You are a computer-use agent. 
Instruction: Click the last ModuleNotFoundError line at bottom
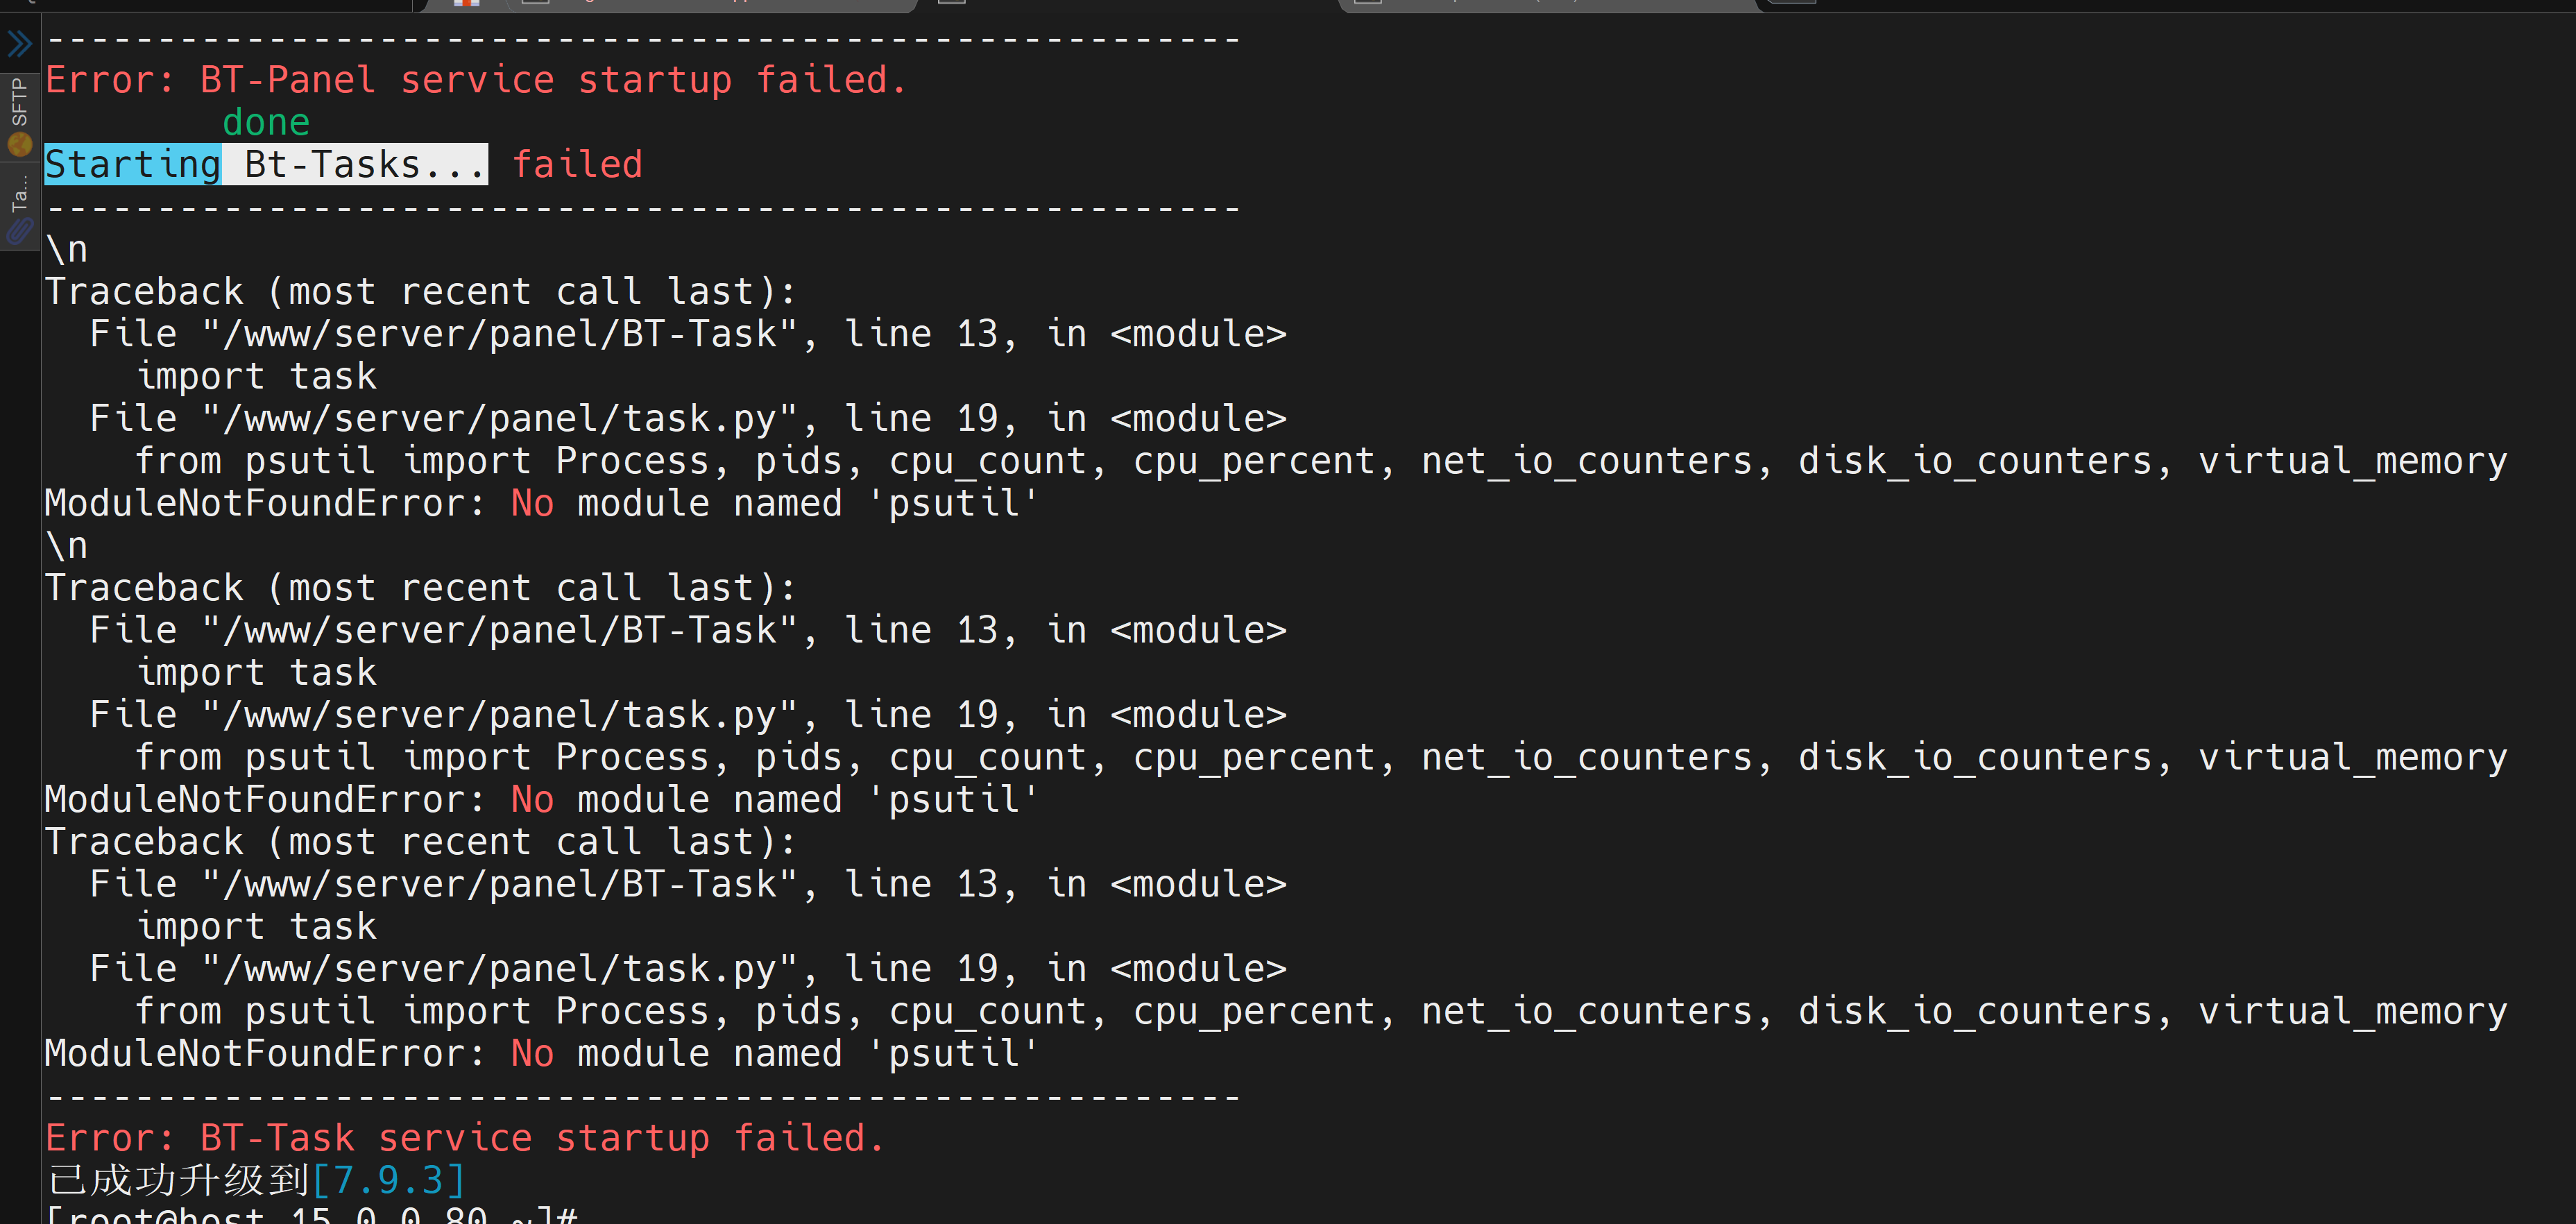click(x=542, y=1053)
